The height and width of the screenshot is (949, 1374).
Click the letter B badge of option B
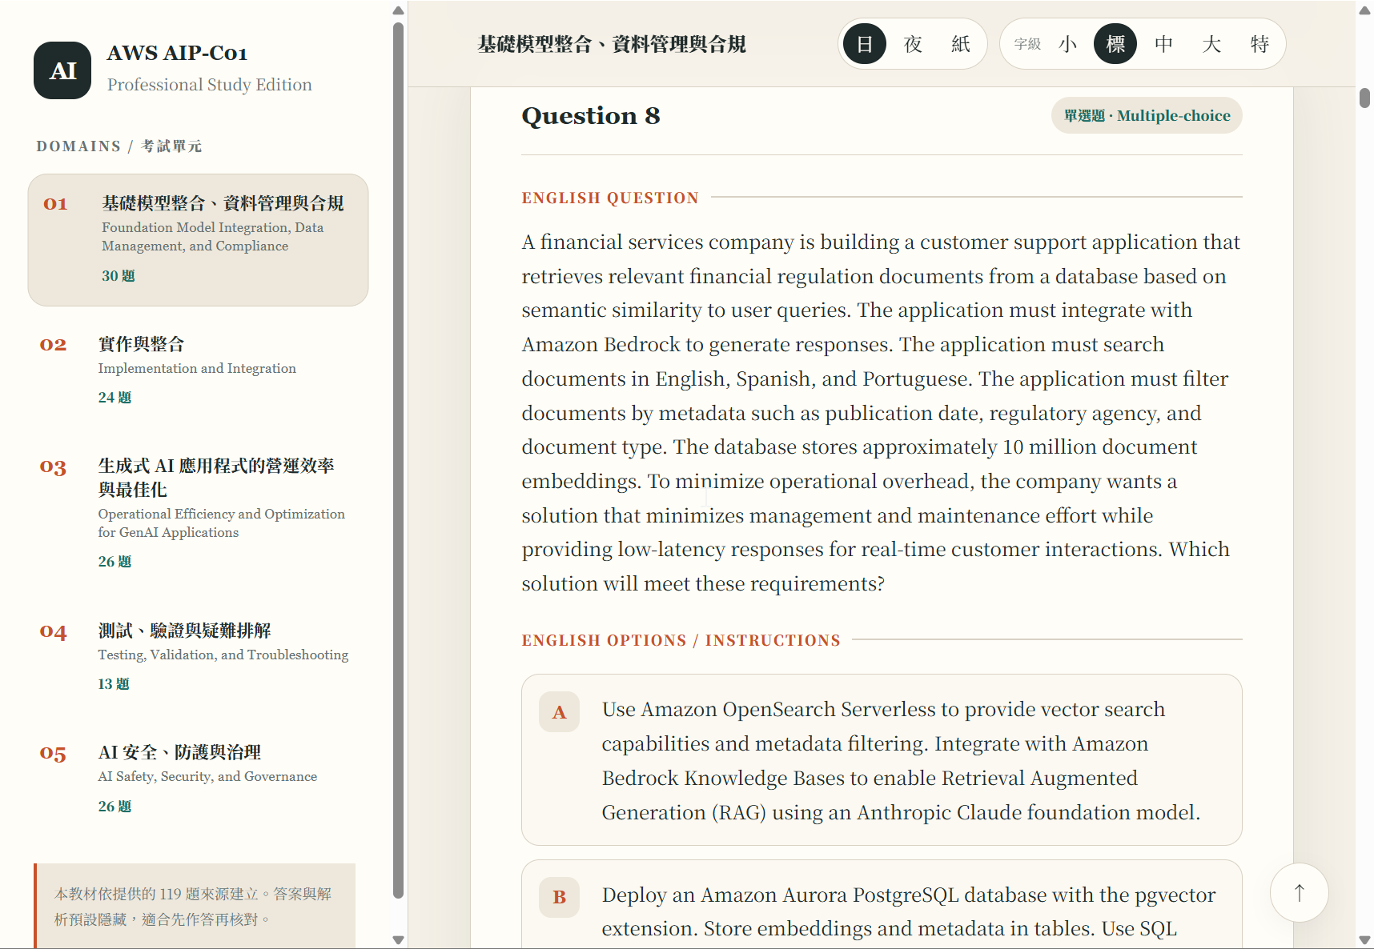559,897
